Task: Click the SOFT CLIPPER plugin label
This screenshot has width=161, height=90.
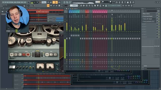Action: tap(11, 31)
